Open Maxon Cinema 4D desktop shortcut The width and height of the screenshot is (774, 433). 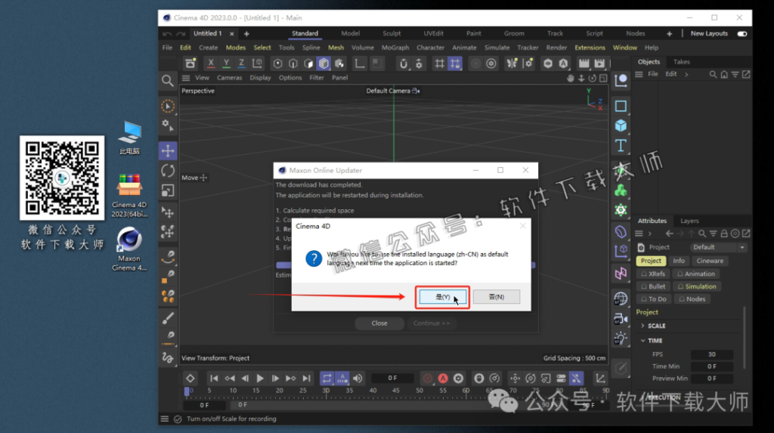[129, 249]
